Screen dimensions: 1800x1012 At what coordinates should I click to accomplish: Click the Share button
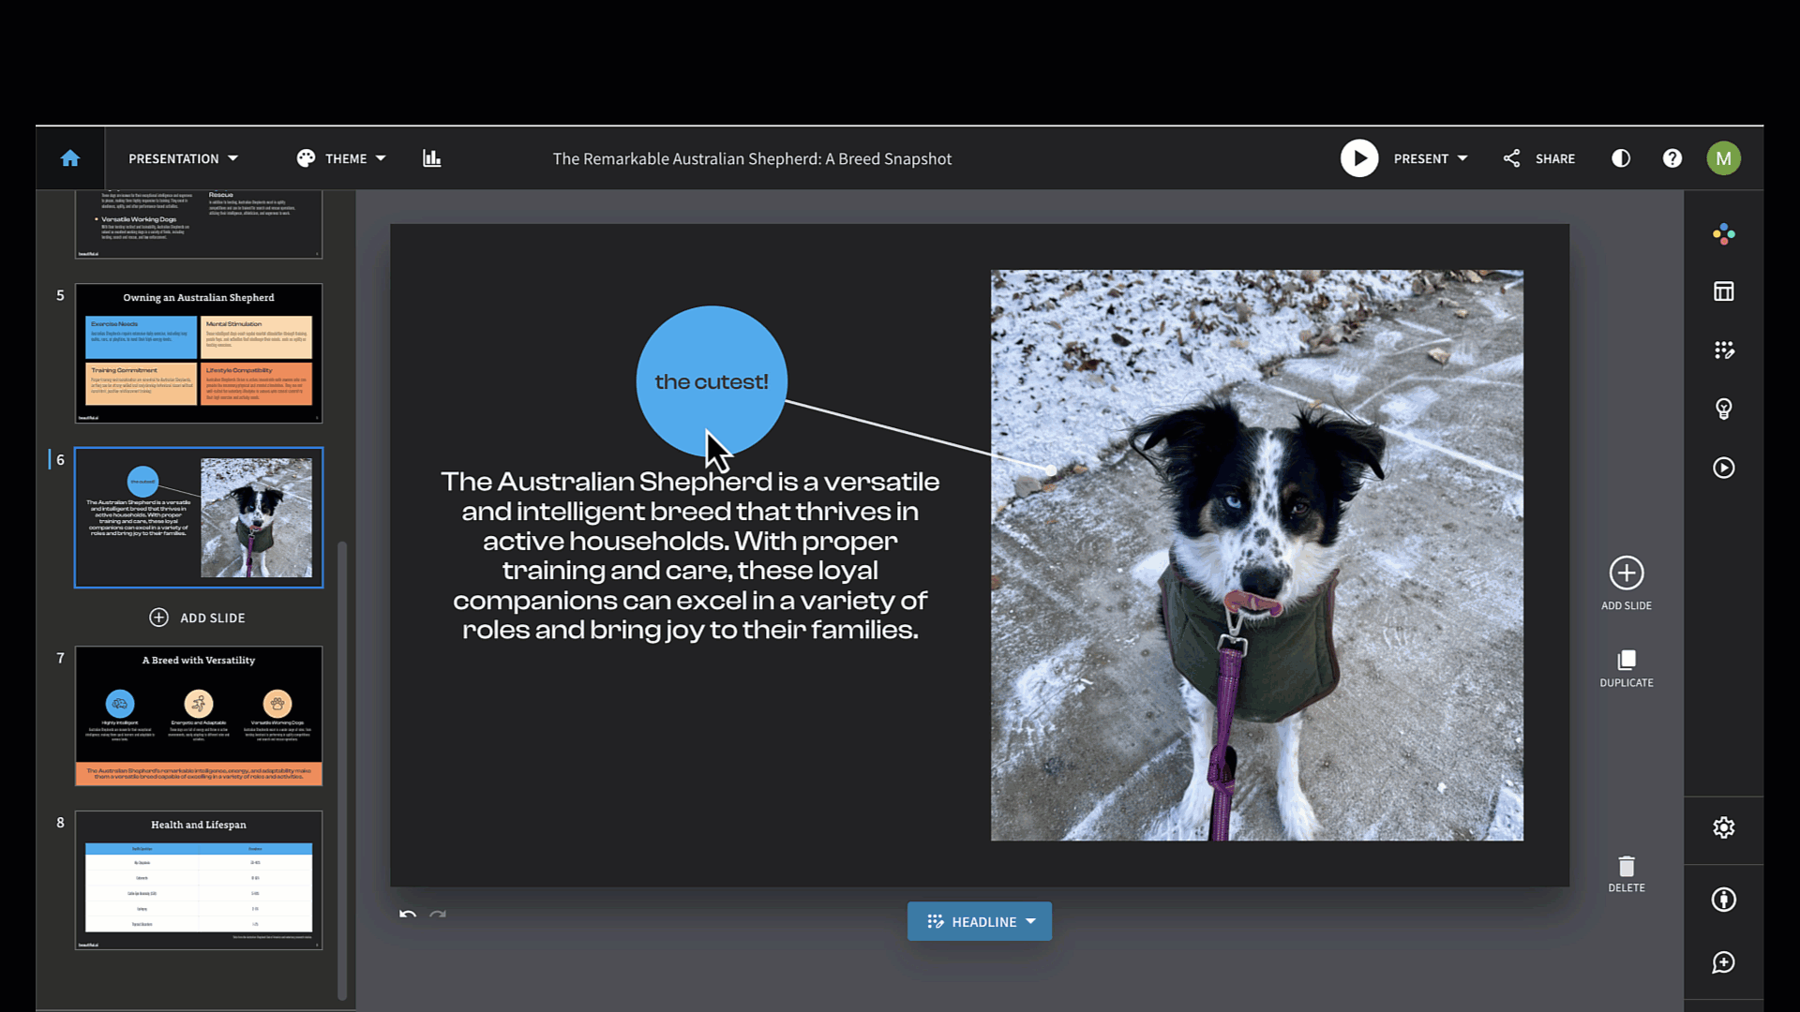click(1538, 157)
